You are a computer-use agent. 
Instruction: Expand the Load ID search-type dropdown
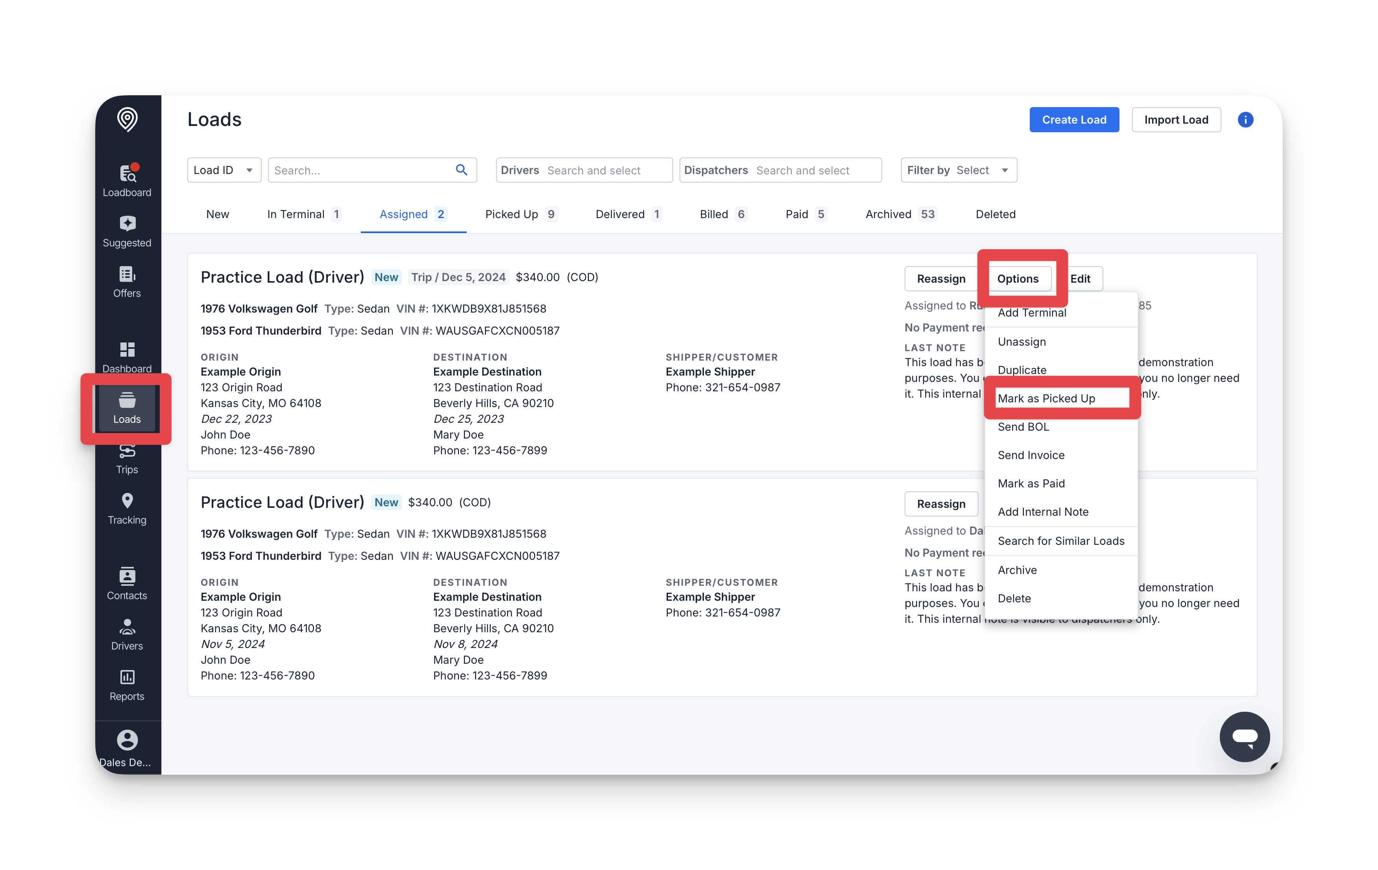tap(224, 170)
